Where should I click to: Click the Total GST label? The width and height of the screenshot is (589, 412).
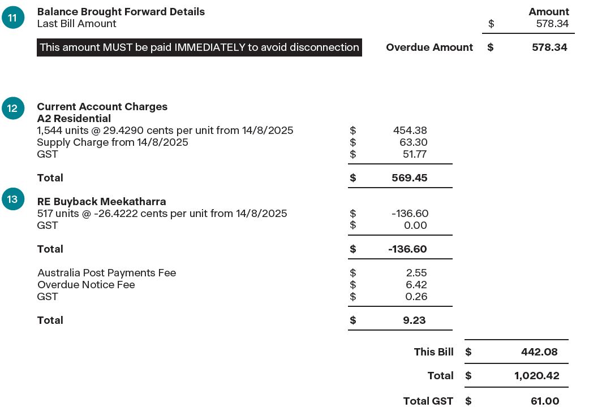pyautogui.click(x=428, y=401)
